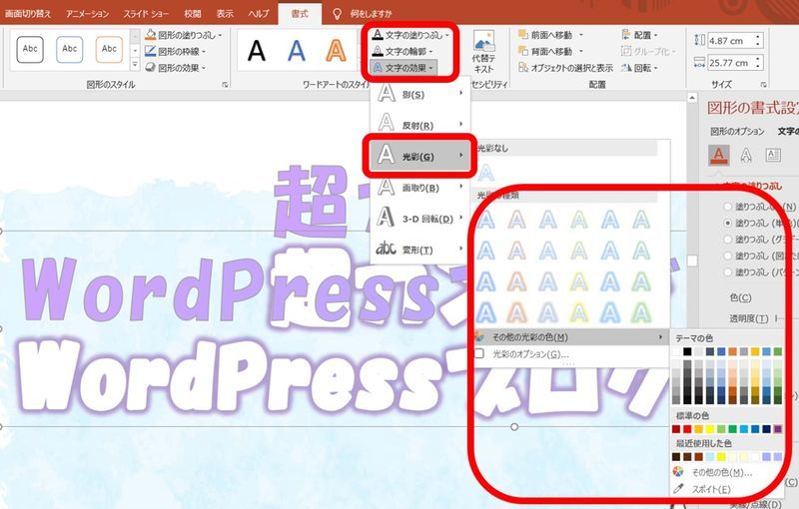
Task: Pick the black swatch in テーマの色 top row
Action: [x=687, y=351]
